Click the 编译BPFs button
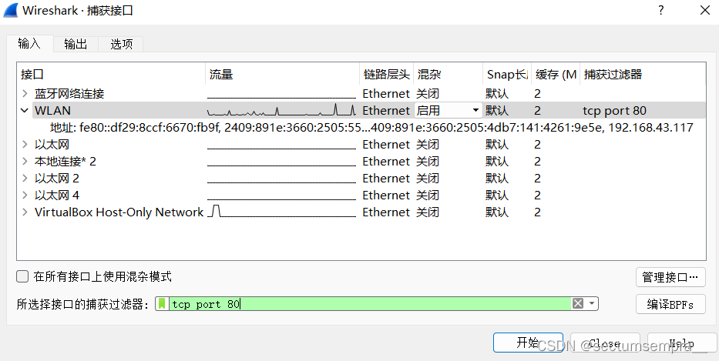719x361 pixels. click(x=670, y=304)
